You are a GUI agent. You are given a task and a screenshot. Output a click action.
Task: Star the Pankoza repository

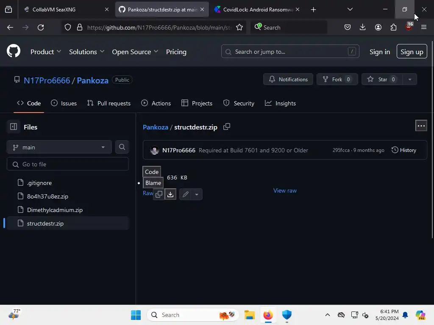(x=382, y=79)
